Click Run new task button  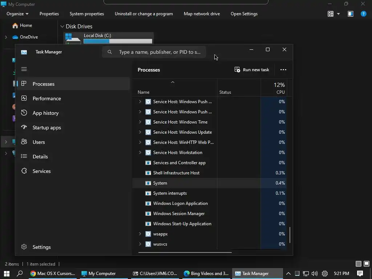click(x=252, y=69)
